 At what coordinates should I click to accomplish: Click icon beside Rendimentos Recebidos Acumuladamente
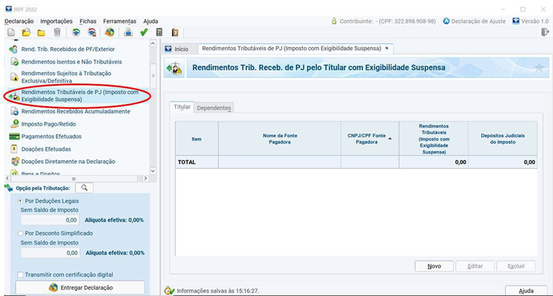click(15, 111)
